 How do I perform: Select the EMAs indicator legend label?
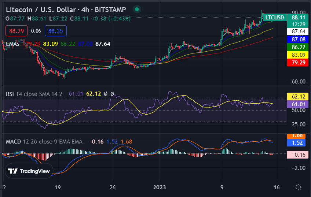pos(12,44)
